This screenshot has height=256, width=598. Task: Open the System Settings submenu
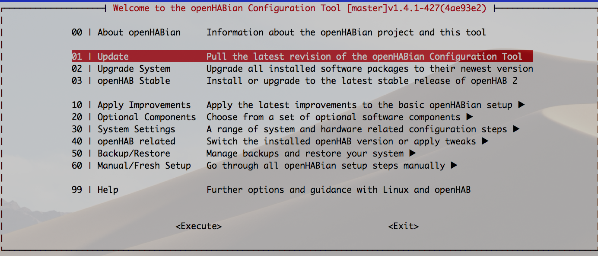pyautogui.click(x=136, y=129)
